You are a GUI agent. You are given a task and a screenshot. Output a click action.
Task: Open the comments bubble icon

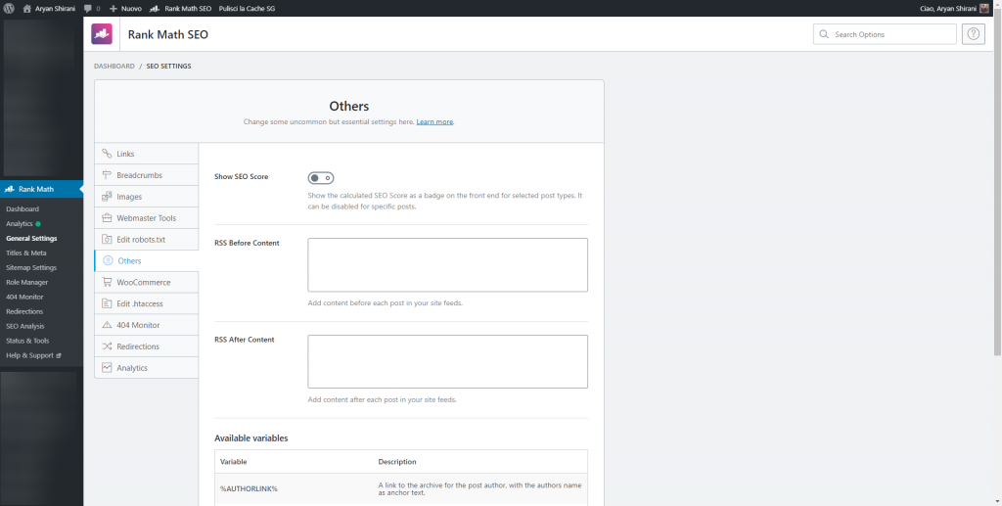click(87, 8)
